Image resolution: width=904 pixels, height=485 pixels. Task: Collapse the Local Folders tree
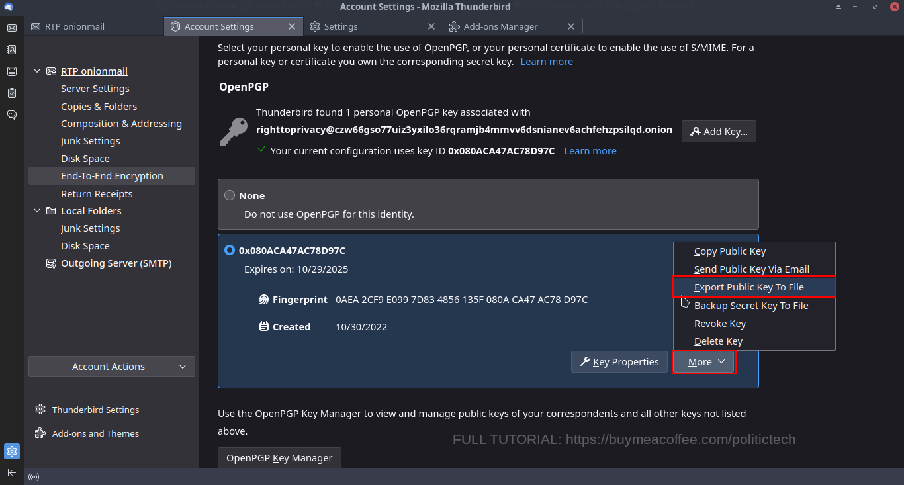[x=37, y=211]
